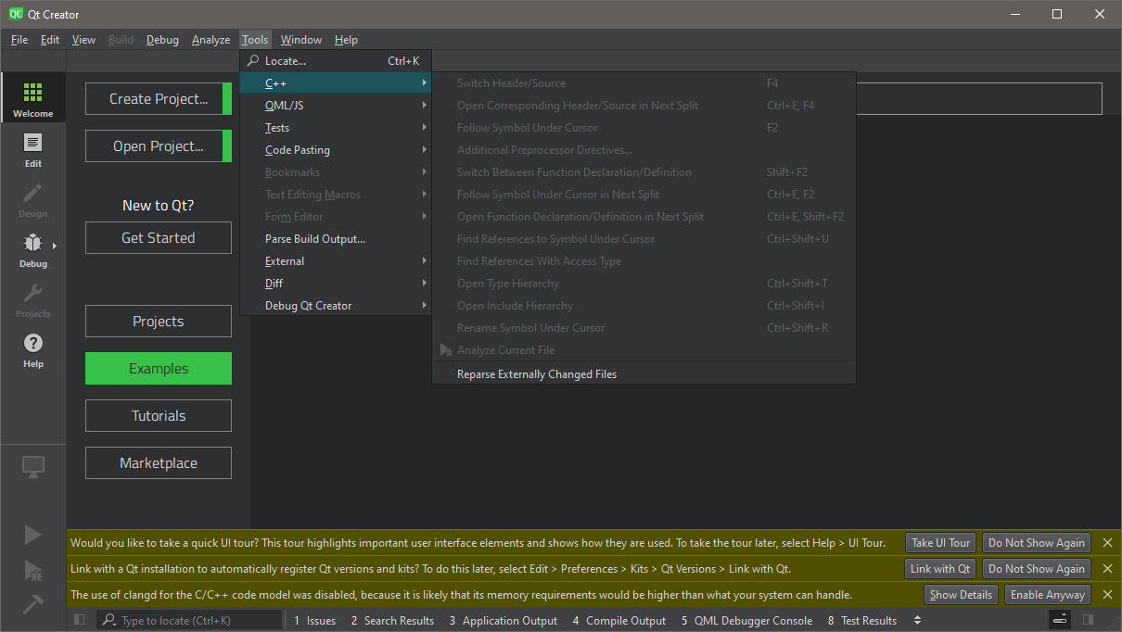The width and height of the screenshot is (1122, 632).
Task: Show the Compile Output pane
Action: point(619,621)
